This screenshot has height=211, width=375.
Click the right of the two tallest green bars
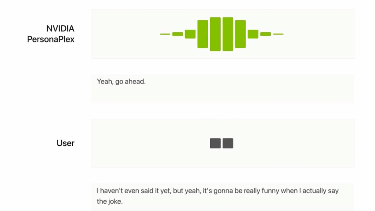[228, 34]
